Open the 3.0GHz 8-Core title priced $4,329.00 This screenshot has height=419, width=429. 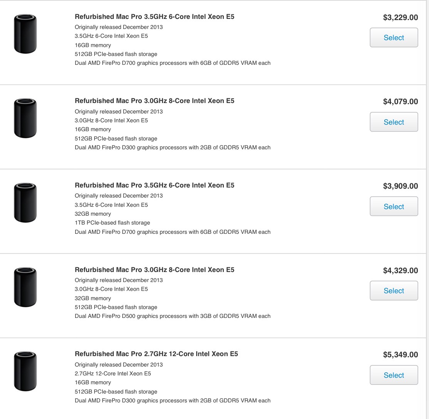(155, 270)
